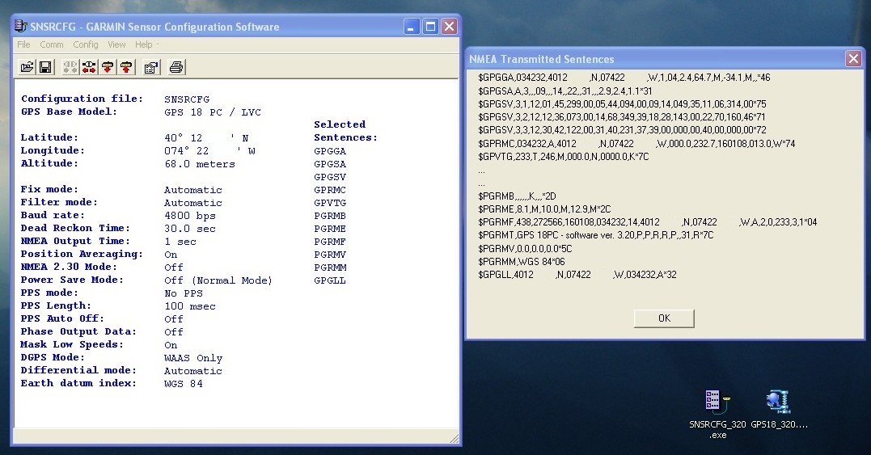Select PGRMF in Selected Sentences list
The image size is (871, 455).
(x=330, y=242)
